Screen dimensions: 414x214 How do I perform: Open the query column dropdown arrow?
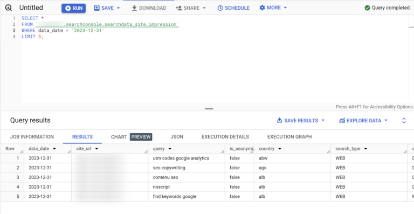[x=170, y=149]
